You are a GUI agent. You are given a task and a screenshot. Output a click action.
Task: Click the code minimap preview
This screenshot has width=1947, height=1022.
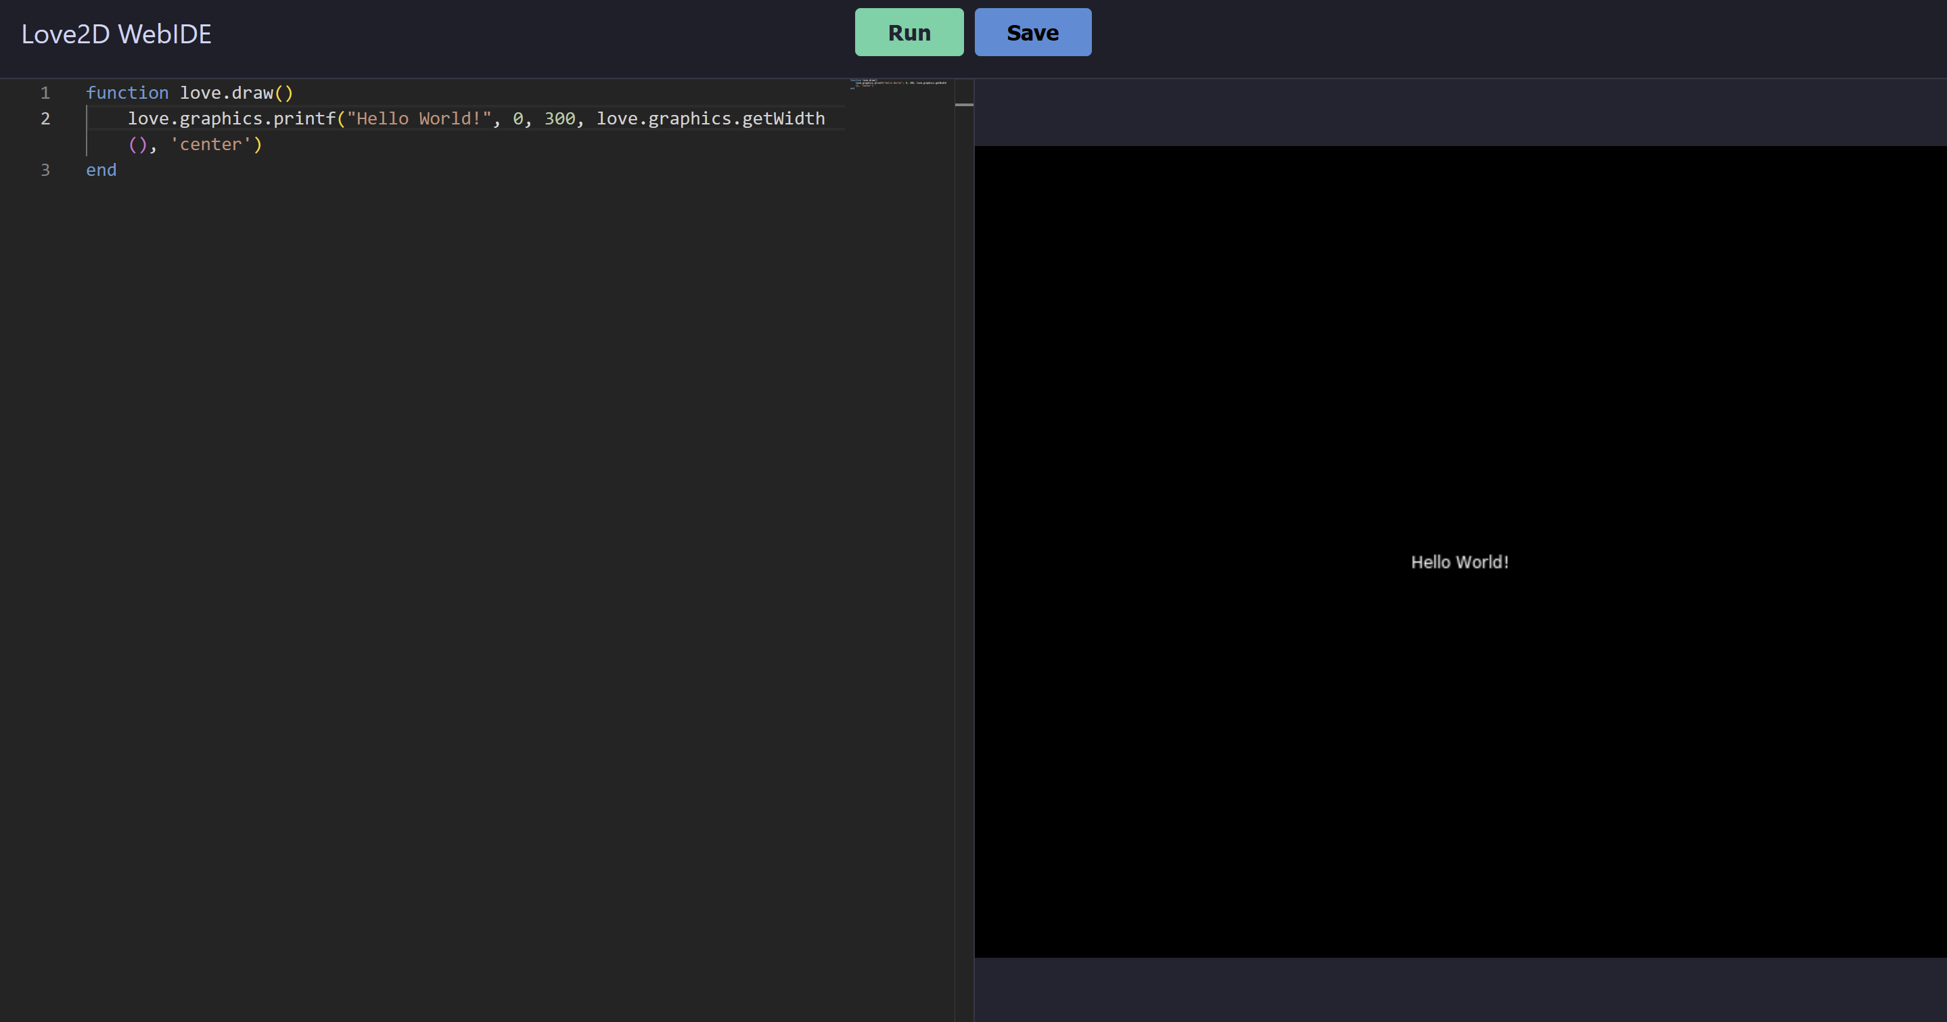898,83
